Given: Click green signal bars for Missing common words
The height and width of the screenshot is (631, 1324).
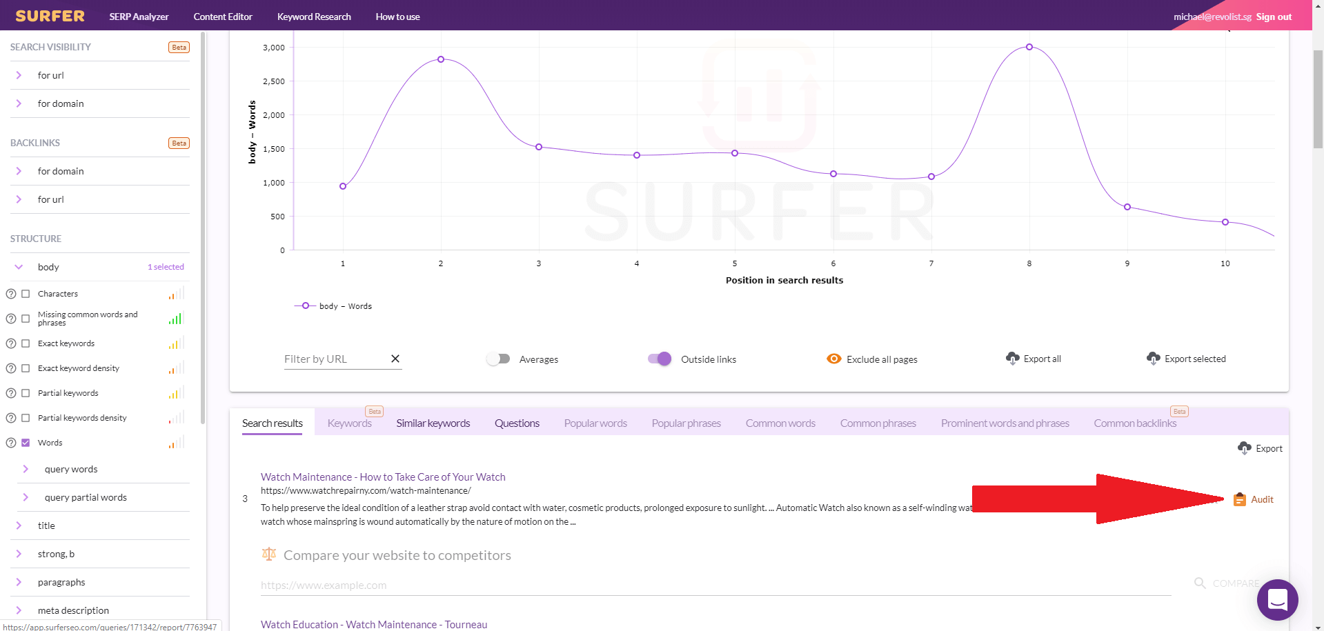Looking at the screenshot, I should click(x=176, y=318).
